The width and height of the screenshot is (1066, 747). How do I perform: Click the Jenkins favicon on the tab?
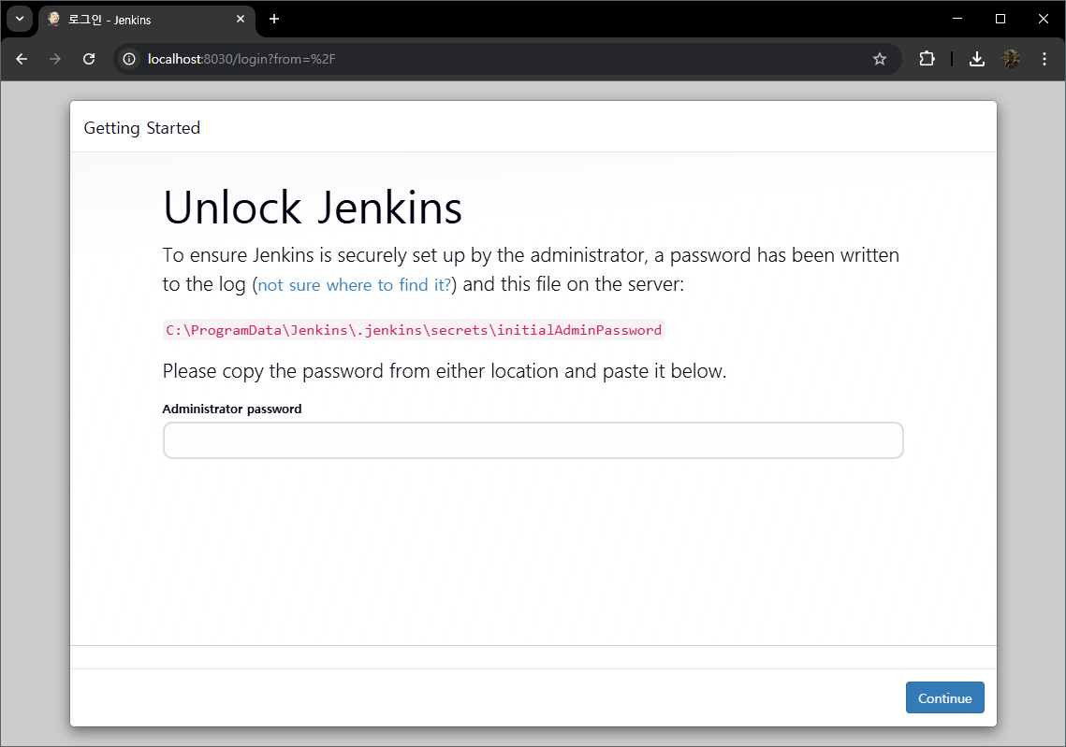pos(53,19)
